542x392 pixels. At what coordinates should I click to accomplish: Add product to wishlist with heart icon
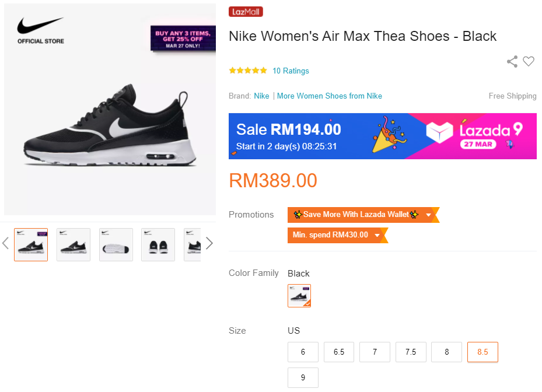tap(529, 61)
